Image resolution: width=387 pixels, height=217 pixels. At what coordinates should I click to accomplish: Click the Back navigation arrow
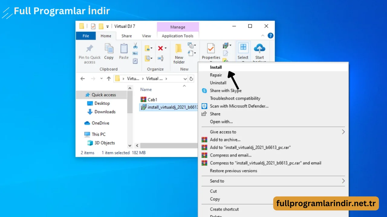click(x=83, y=79)
